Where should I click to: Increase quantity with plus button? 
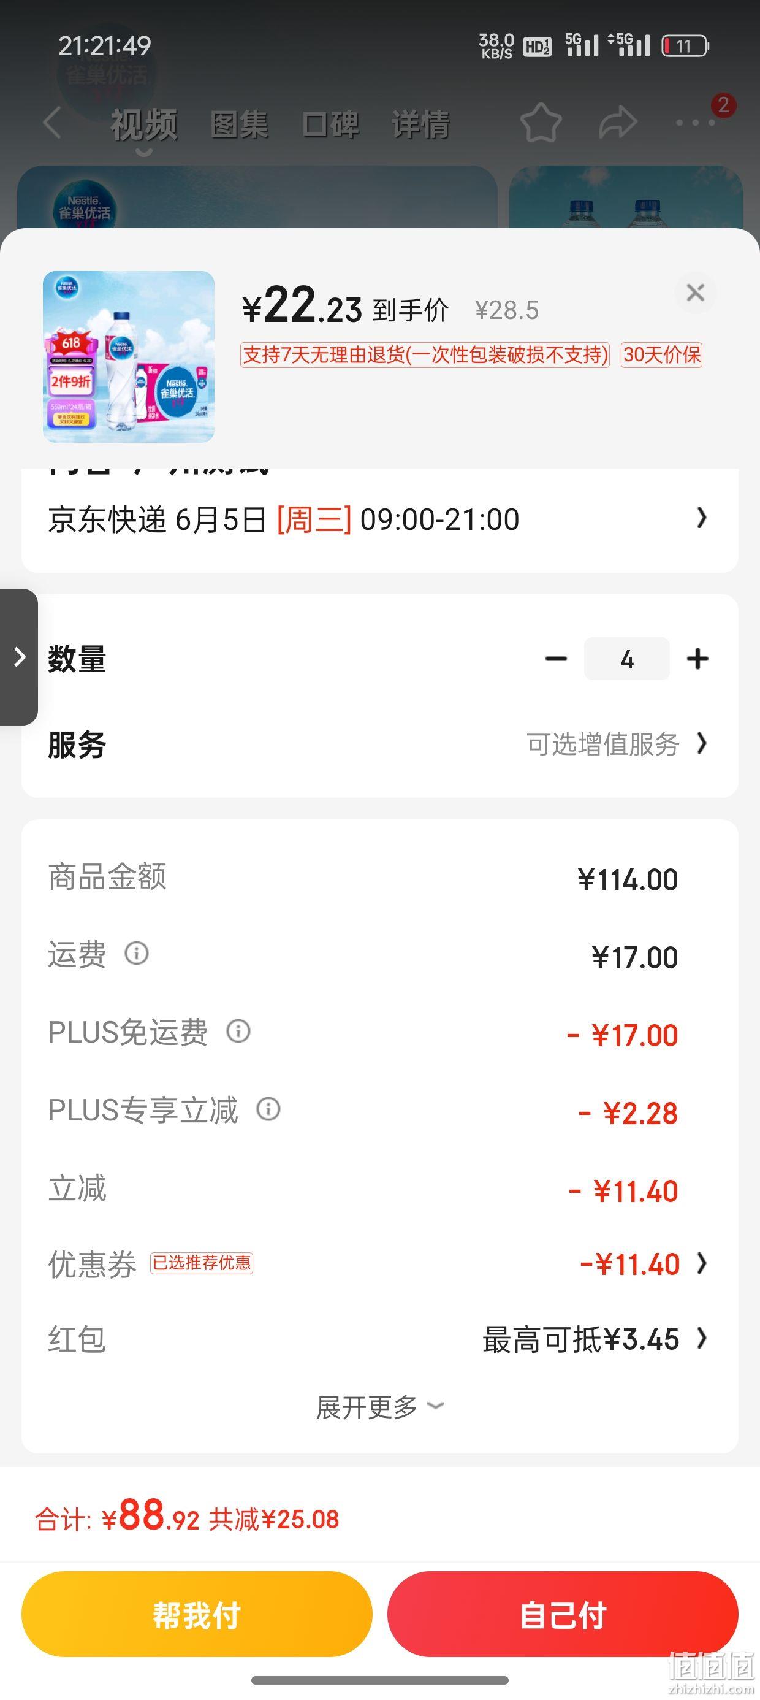(697, 659)
